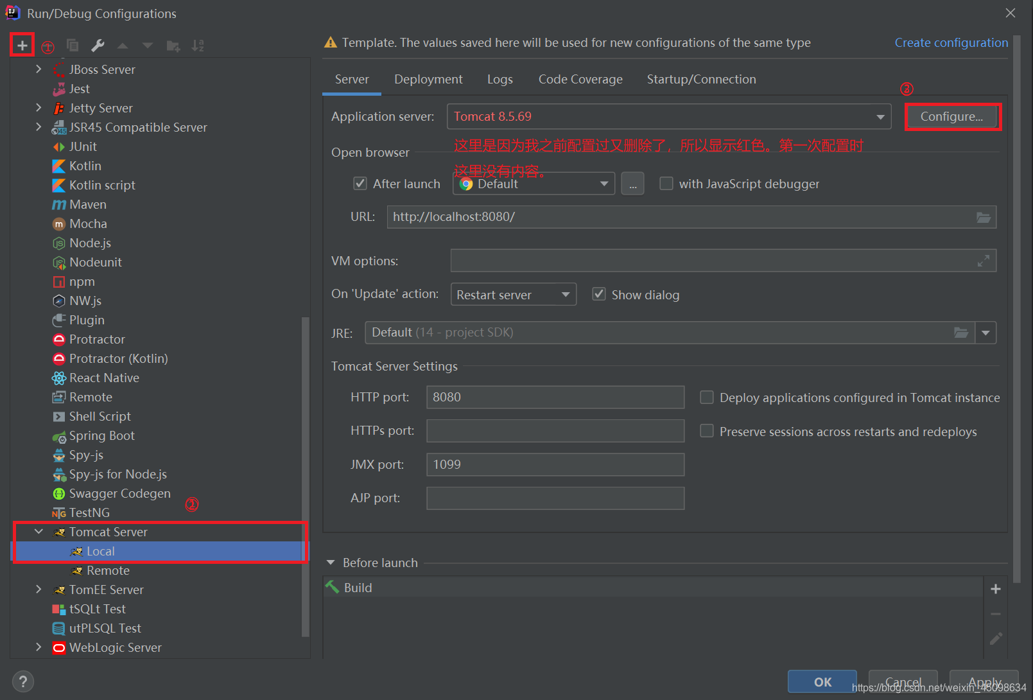Open help question mark icon
Viewport: 1033px width, 700px height.
point(22,681)
